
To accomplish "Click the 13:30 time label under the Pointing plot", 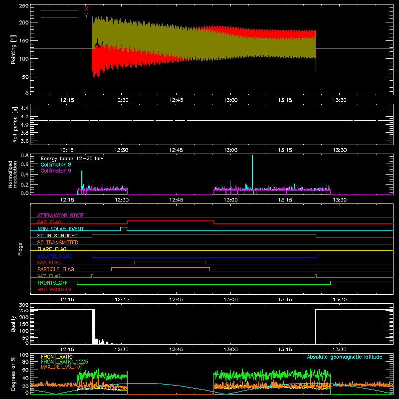I will pyautogui.click(x=340, y=100).
